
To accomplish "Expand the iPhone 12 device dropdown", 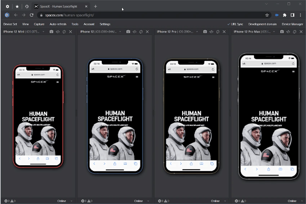I will tap(120, 32).
